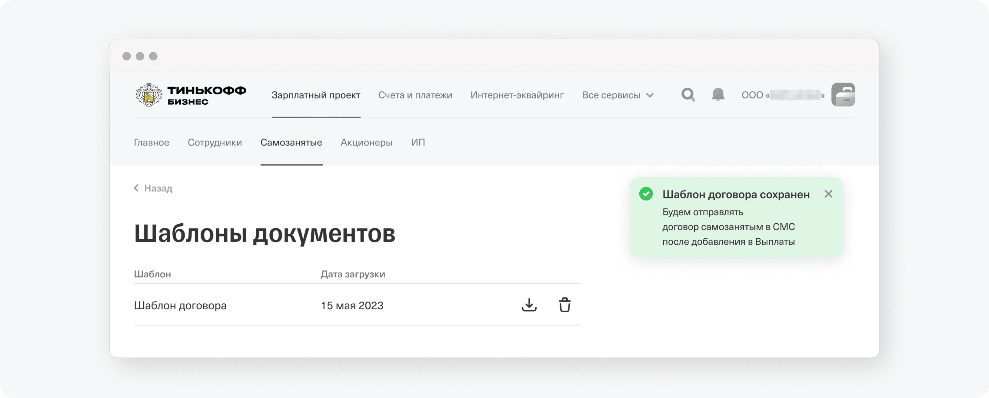
Task: Open the Зарплатный проект section
Action: (316, 95)
